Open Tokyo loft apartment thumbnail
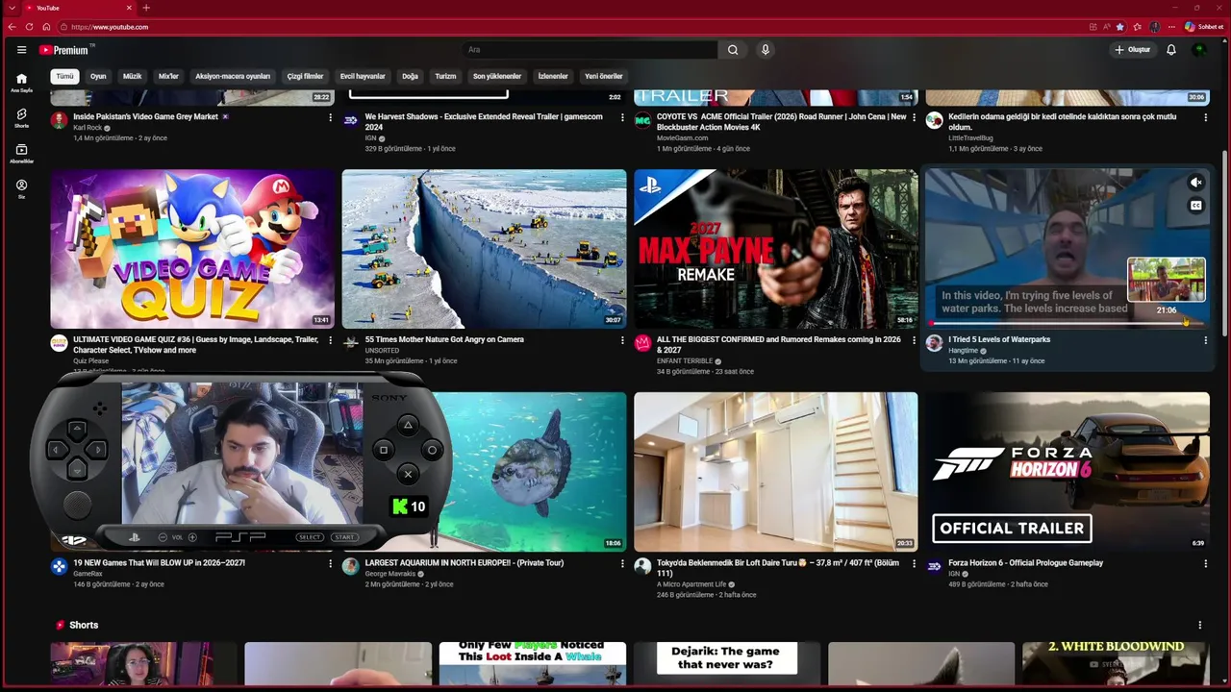 point(775,472)
